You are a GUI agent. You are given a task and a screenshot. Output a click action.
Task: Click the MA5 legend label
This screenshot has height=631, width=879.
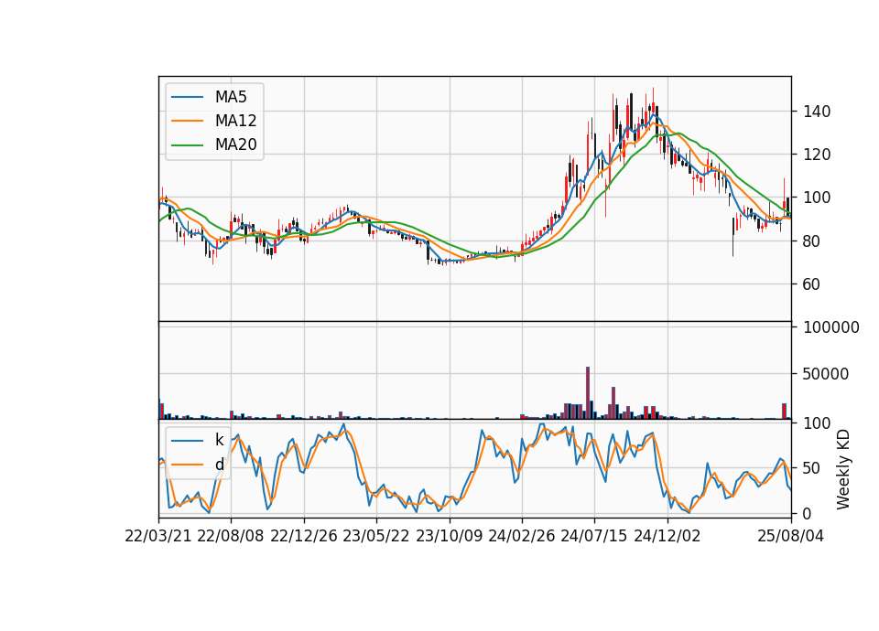point(231,97)
